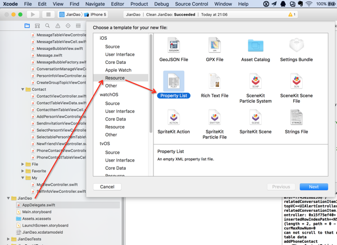The width and height of the screenshot is (337, 245).
Task: Open LaunchScreen.storyboard file
Action: [x=45, y=225]
